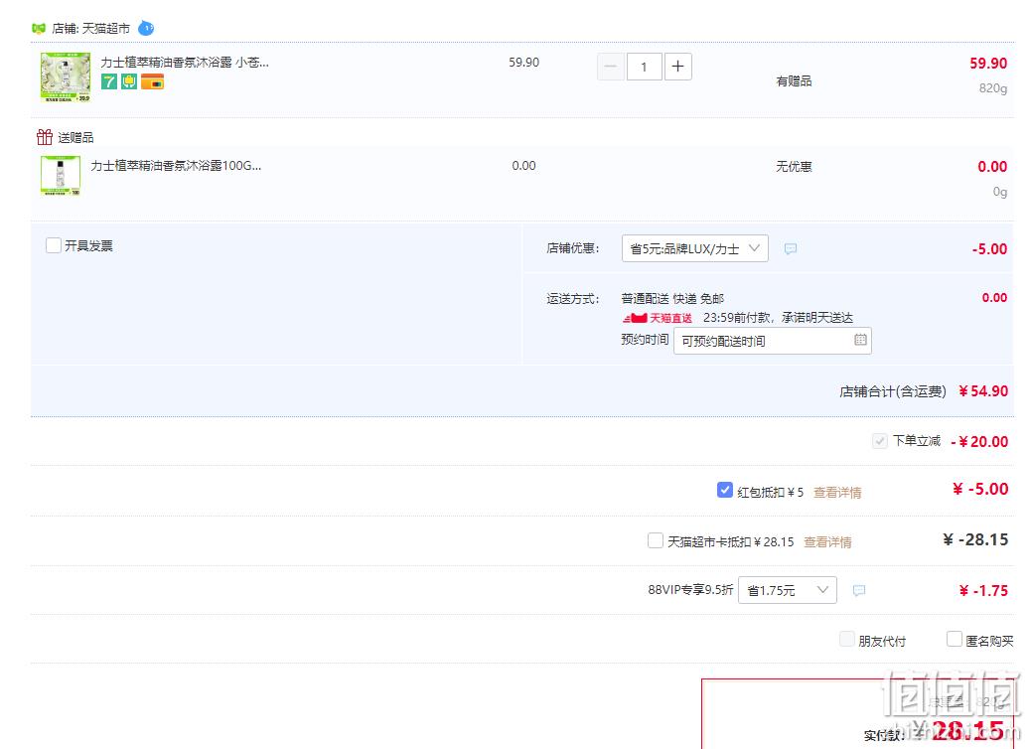Image resolution: width=1030 pixels, height=749 pixels.
Task: Open the 省5元:品牌LUX/力士 dropdown
Action: click(695, 248)
